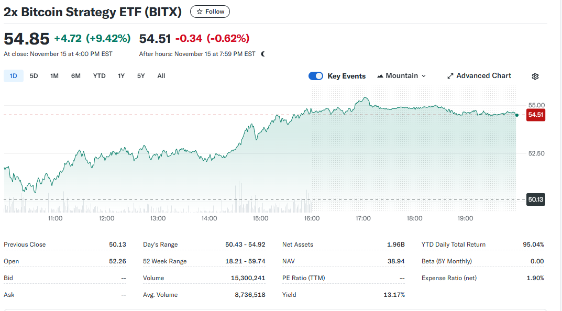Select the 1D time range tab
562x311 pixels.
13,76
